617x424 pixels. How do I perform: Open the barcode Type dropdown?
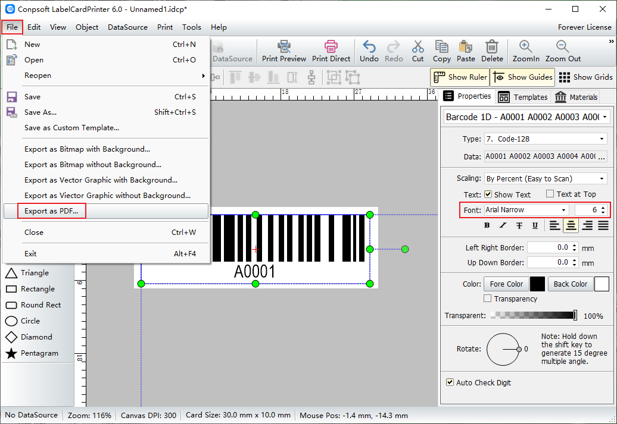tap(602, 139)
